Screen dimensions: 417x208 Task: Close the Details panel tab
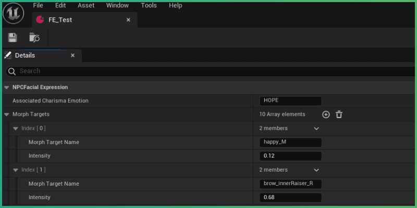click(x=72, y=56)
